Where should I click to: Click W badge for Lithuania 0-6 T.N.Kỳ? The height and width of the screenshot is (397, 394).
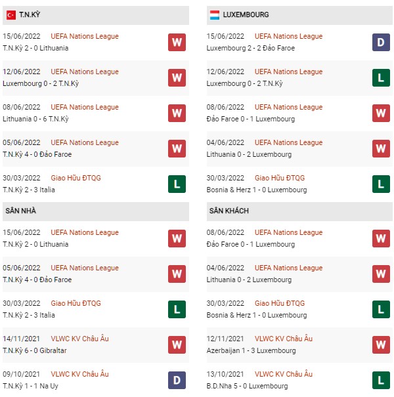coord(177,113)
